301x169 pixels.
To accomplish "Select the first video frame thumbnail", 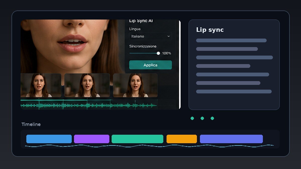I will [41, 85].
